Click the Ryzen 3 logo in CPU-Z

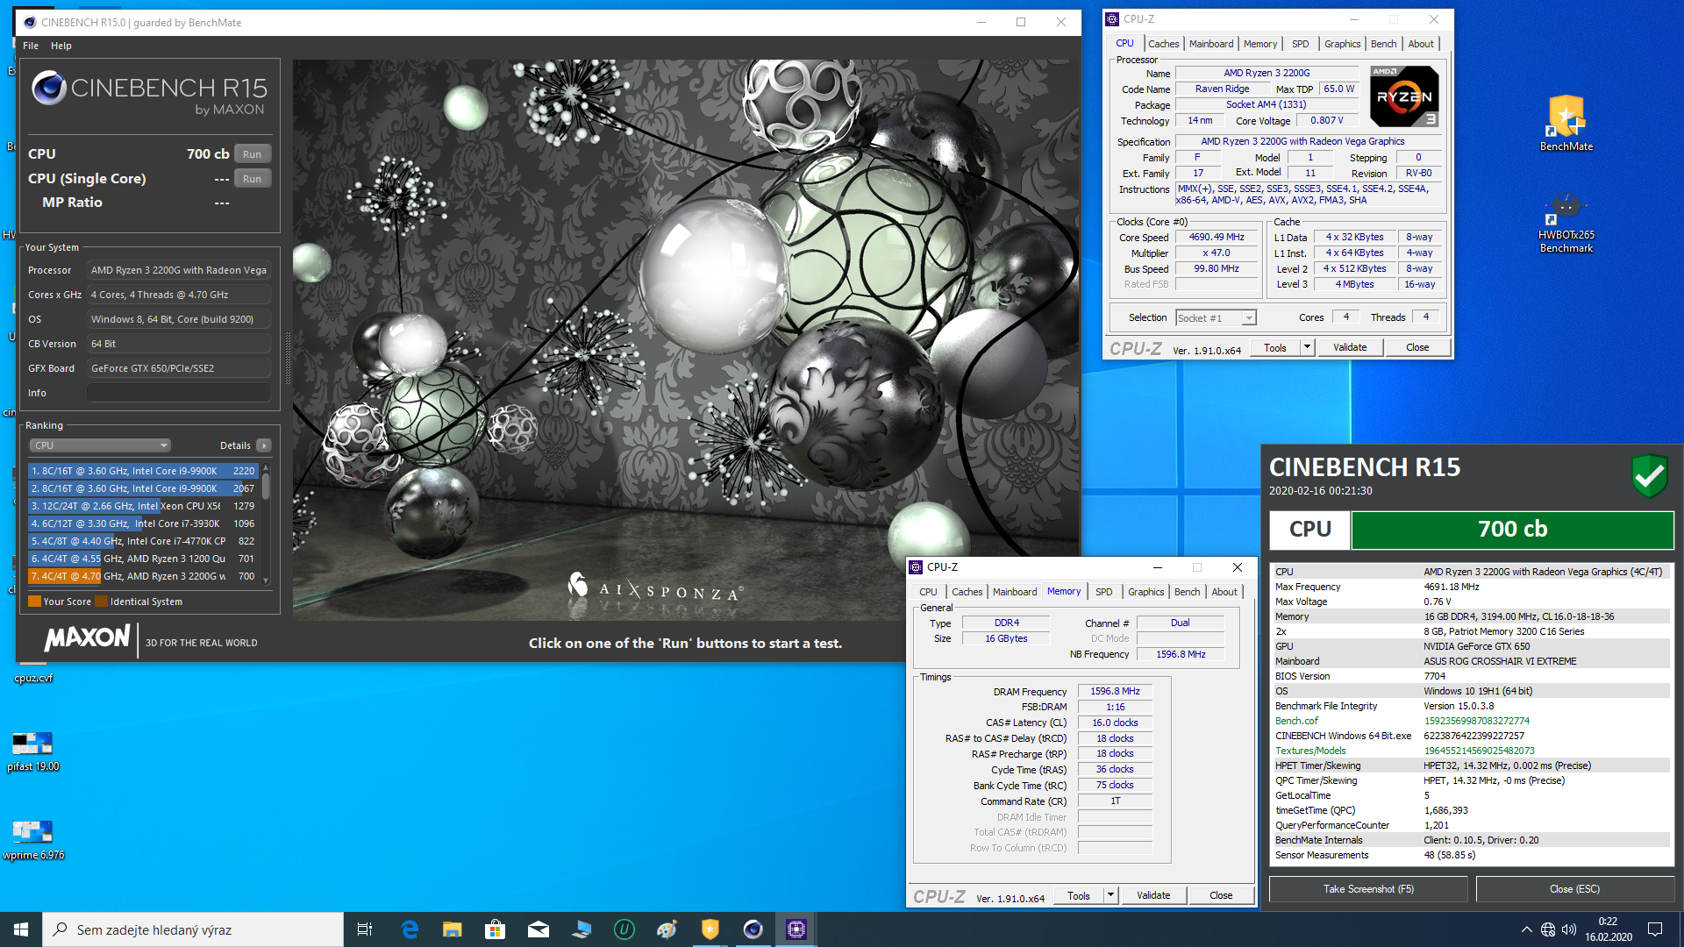(x=1404, y=96)
